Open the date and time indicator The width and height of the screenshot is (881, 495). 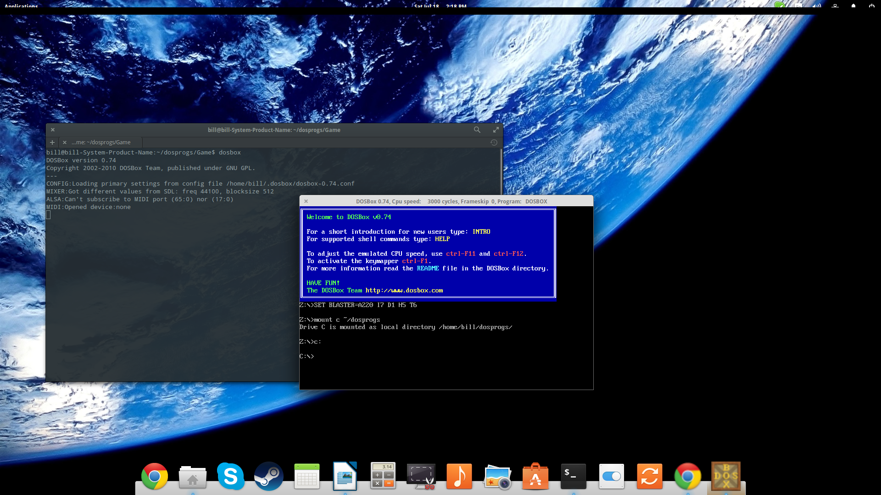click(440, 6)
